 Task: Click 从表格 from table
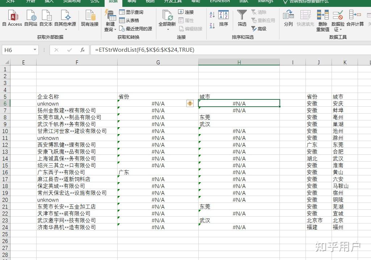pos(129,20)
